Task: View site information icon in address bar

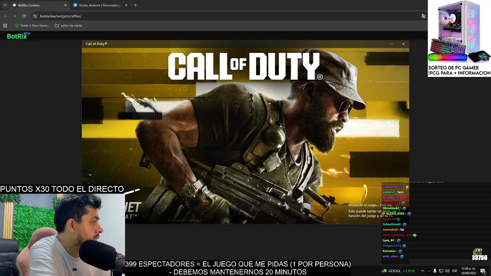Action: (x=35, y=16)
